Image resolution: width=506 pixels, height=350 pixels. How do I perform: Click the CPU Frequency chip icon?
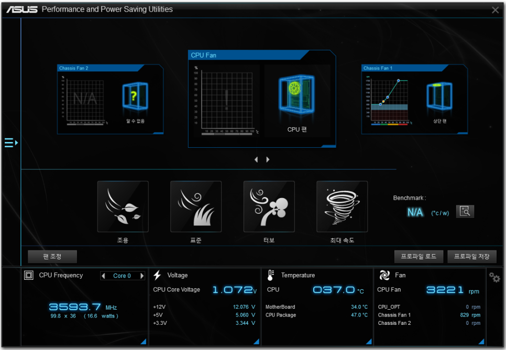[x=29, y=275]
